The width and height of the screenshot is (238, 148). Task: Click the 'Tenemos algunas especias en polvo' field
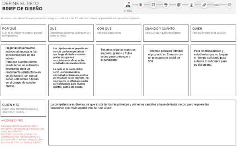pyautogui.click(x=118, y=70)
